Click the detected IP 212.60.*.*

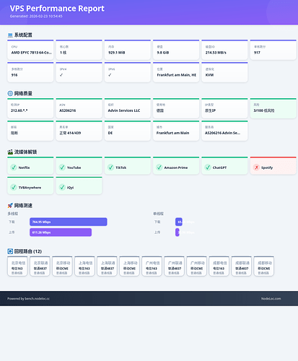(19, 110)
